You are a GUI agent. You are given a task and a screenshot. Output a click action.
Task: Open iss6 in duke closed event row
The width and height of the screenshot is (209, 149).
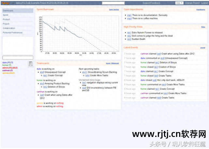(x=155, y=80)
